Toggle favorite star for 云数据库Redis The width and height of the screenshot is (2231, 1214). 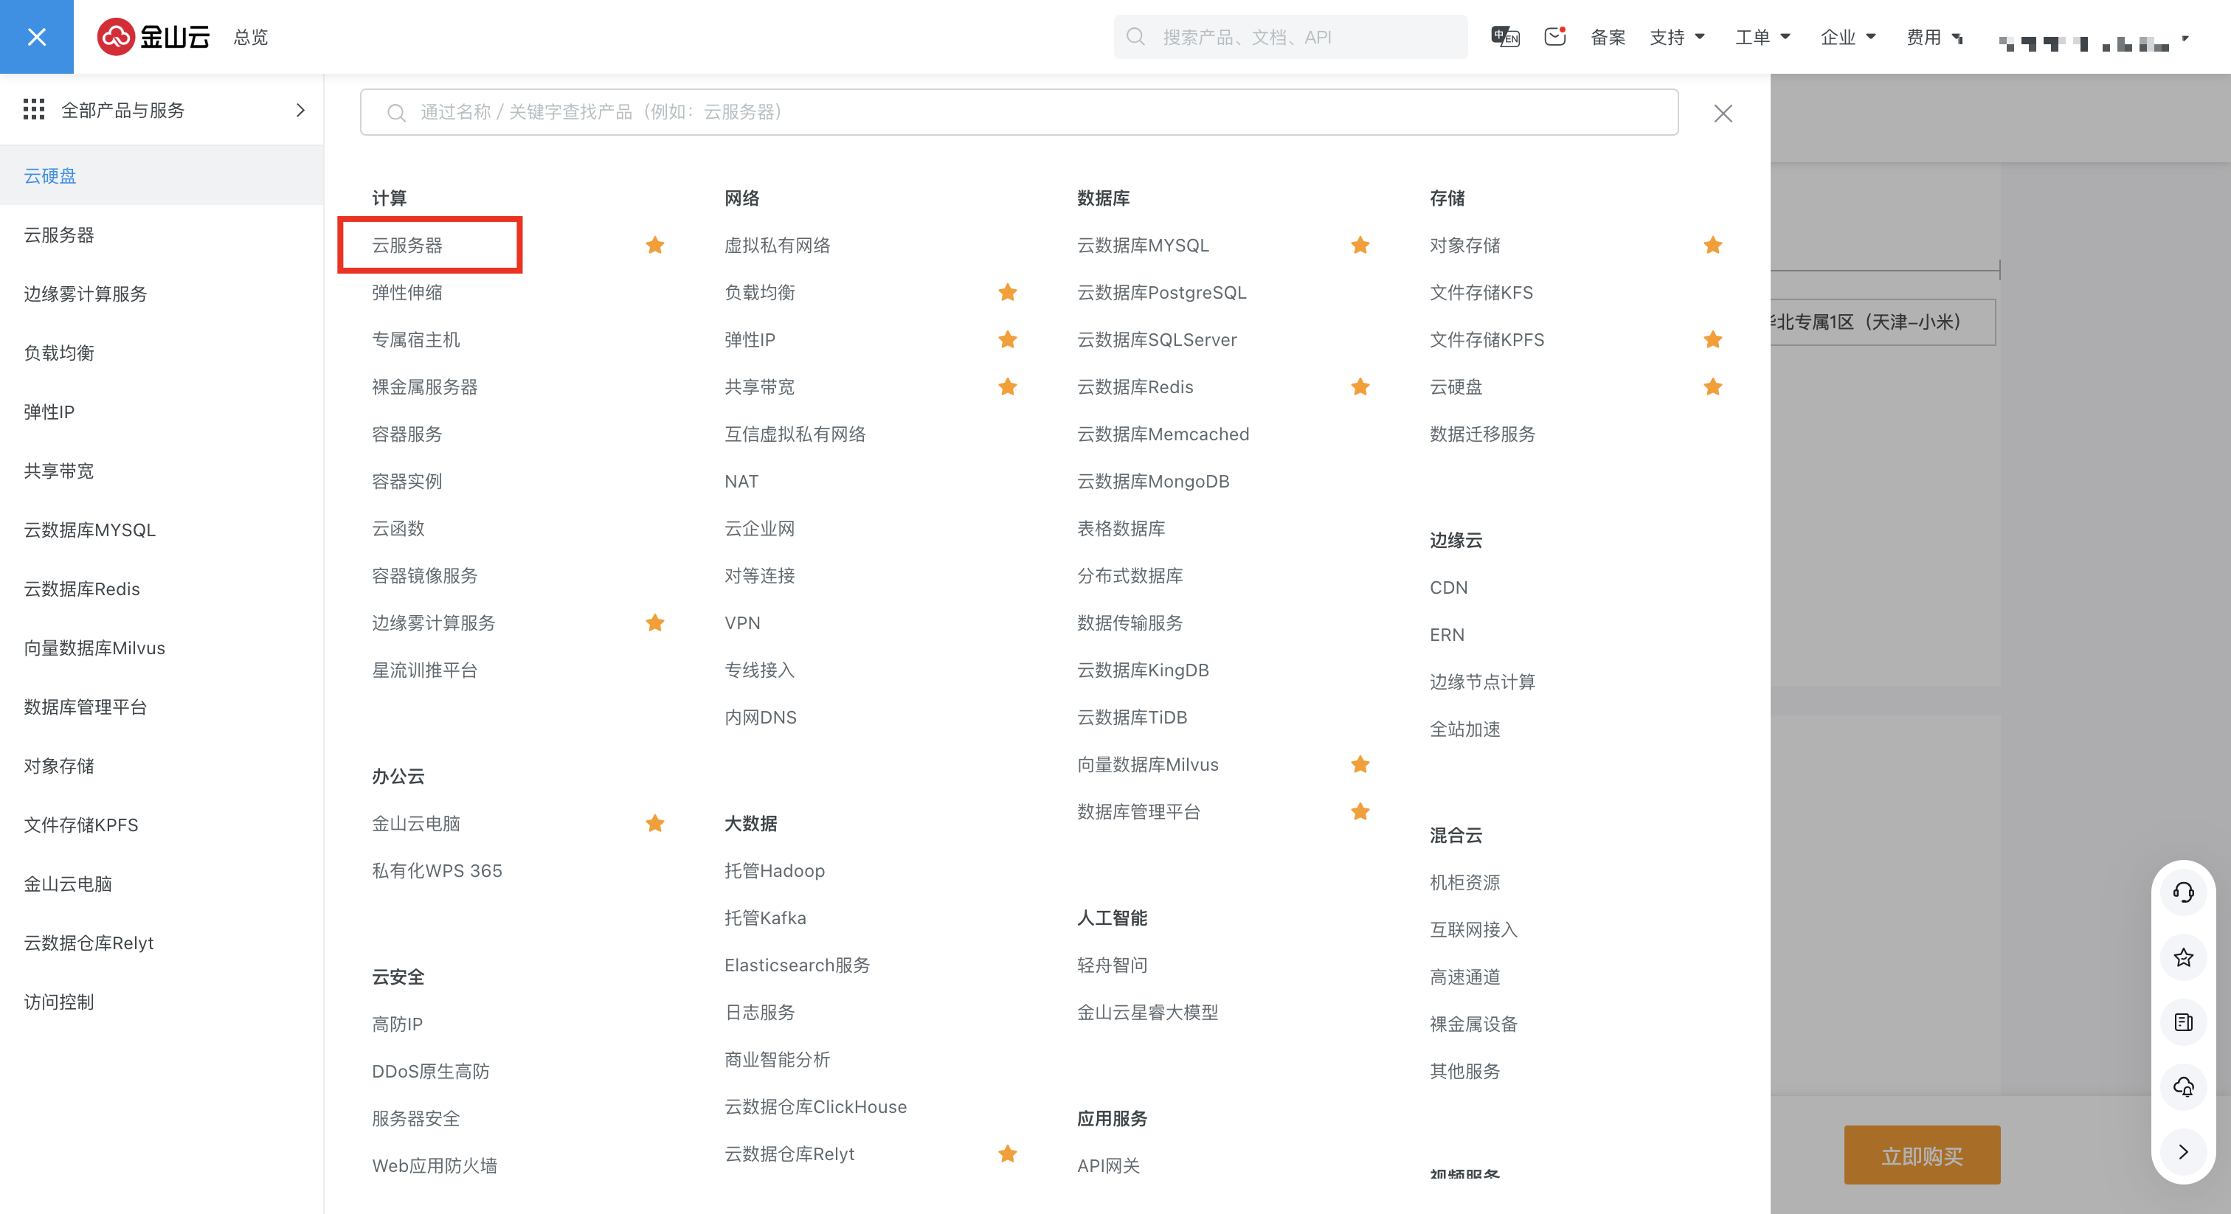point(1360,386)
